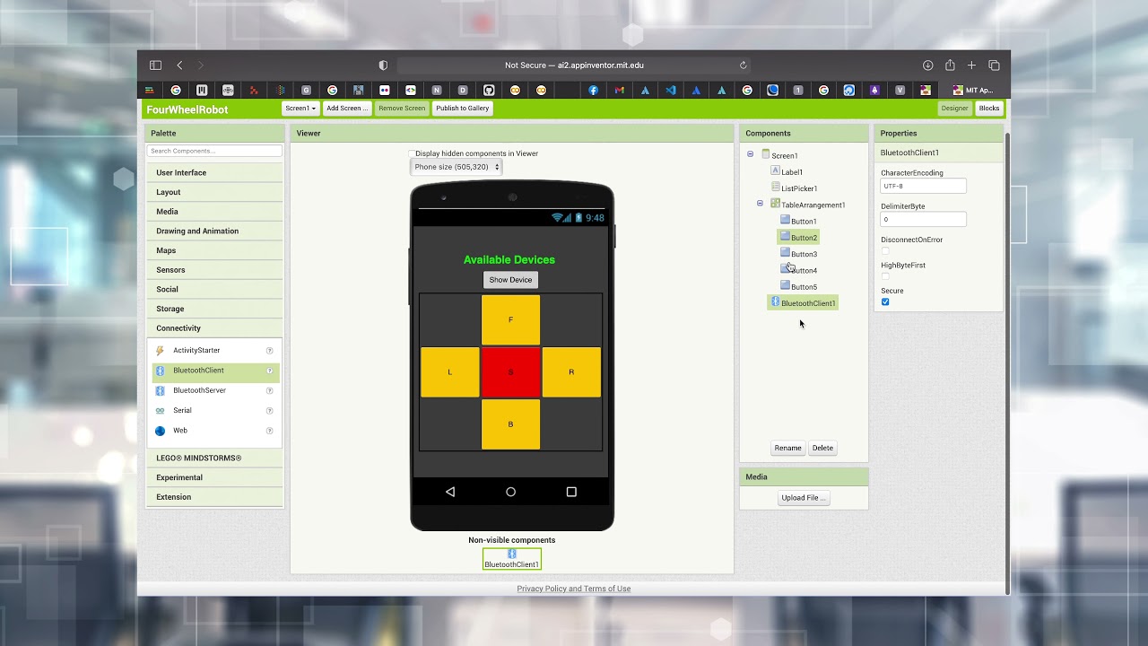Toggle the HighByteFirst checkbox
The height and width of the screenshot is (646, 1148).
coord(885,276)
